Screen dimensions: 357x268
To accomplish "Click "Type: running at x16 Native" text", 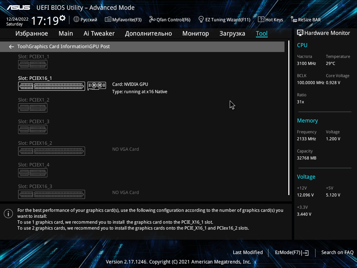I will click(140, 92).
